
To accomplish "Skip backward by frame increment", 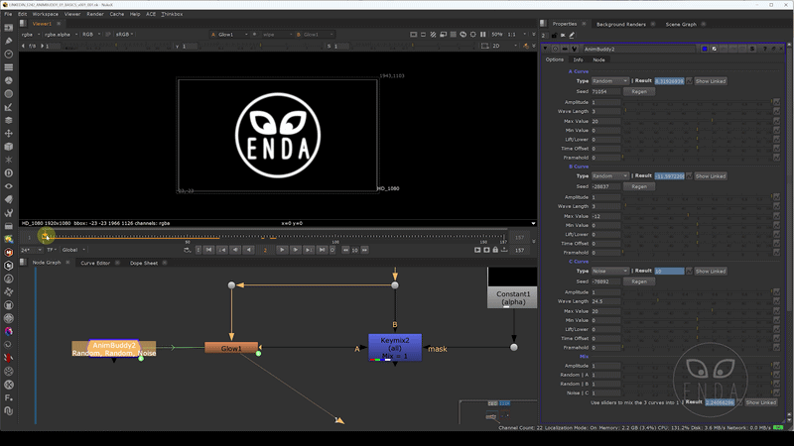I will pyautogui.click(x=345, y=250).
